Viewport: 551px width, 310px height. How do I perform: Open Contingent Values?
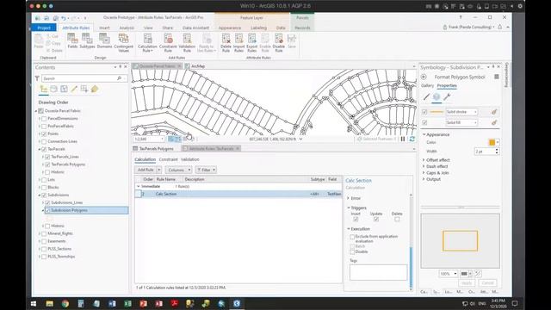pyautogui.click(x=123, y=43)
